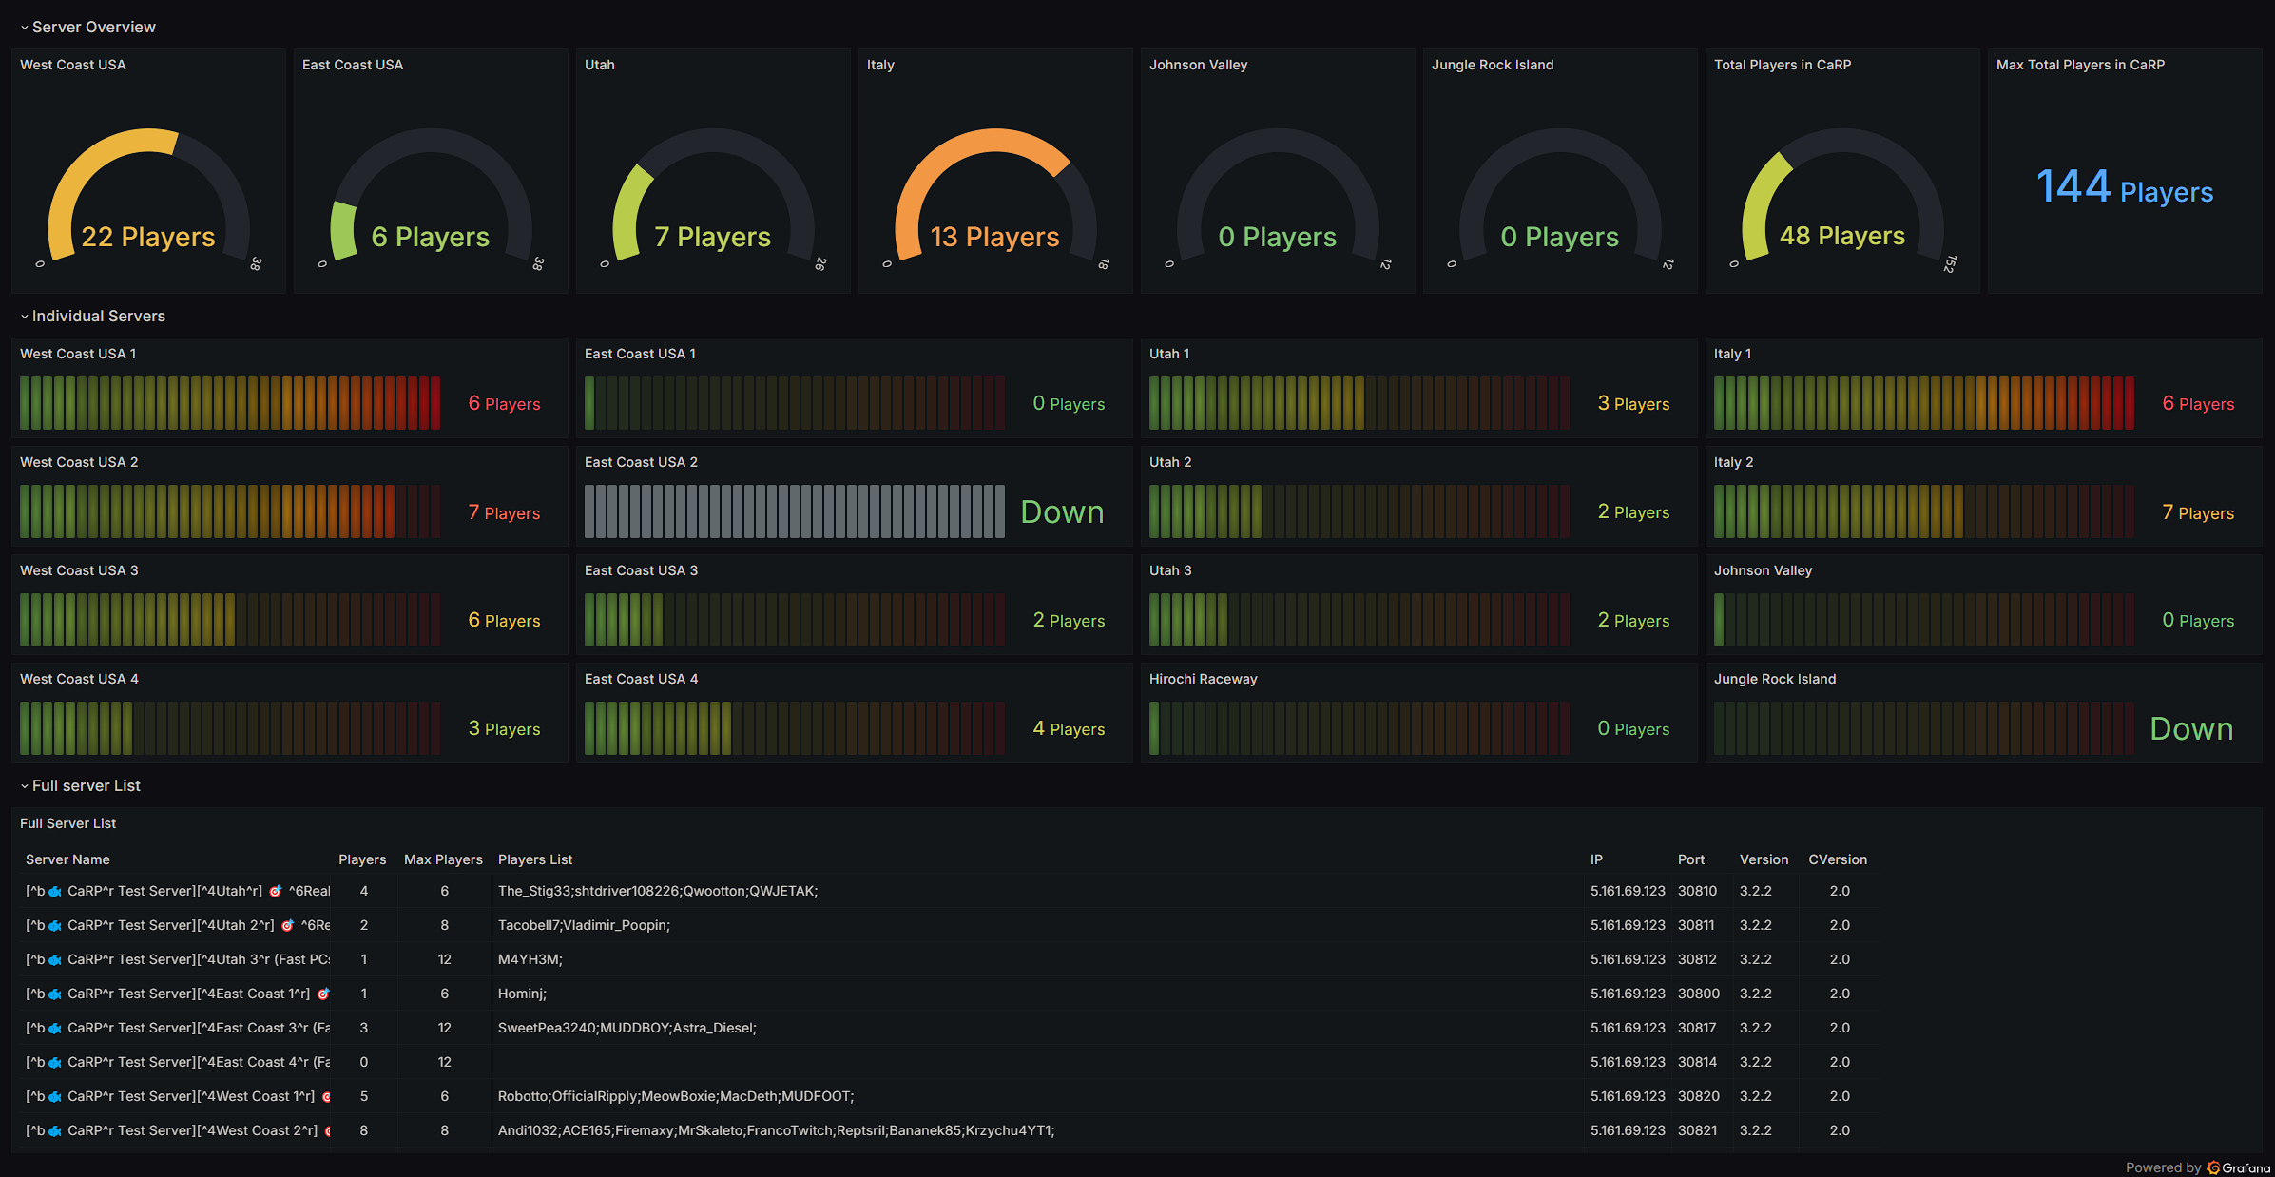Click fish icon in Utah 3 server row

[55, 960]
